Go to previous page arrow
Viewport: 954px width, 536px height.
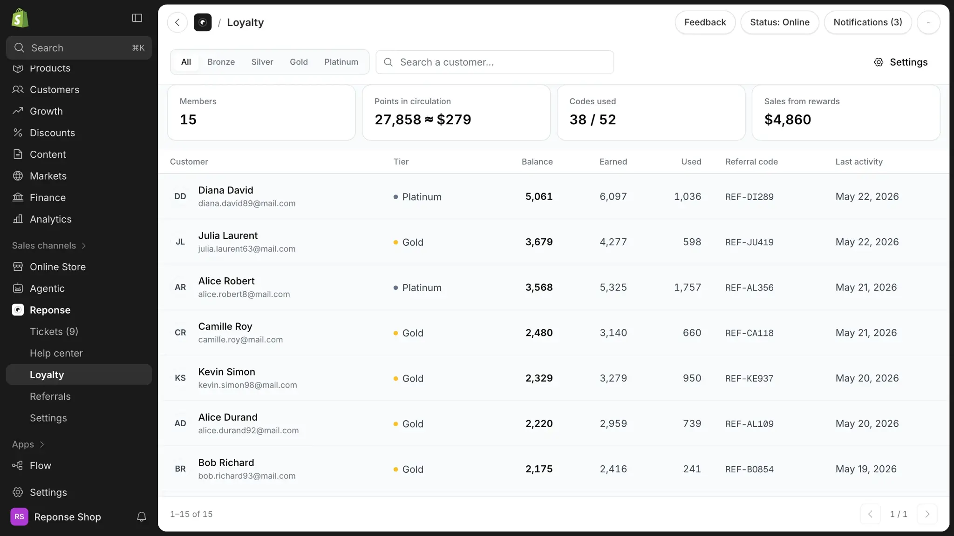(870, 514)
